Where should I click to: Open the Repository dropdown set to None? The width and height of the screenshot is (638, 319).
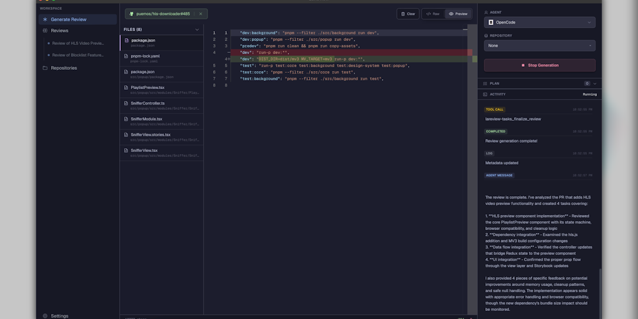coord(539,45)
